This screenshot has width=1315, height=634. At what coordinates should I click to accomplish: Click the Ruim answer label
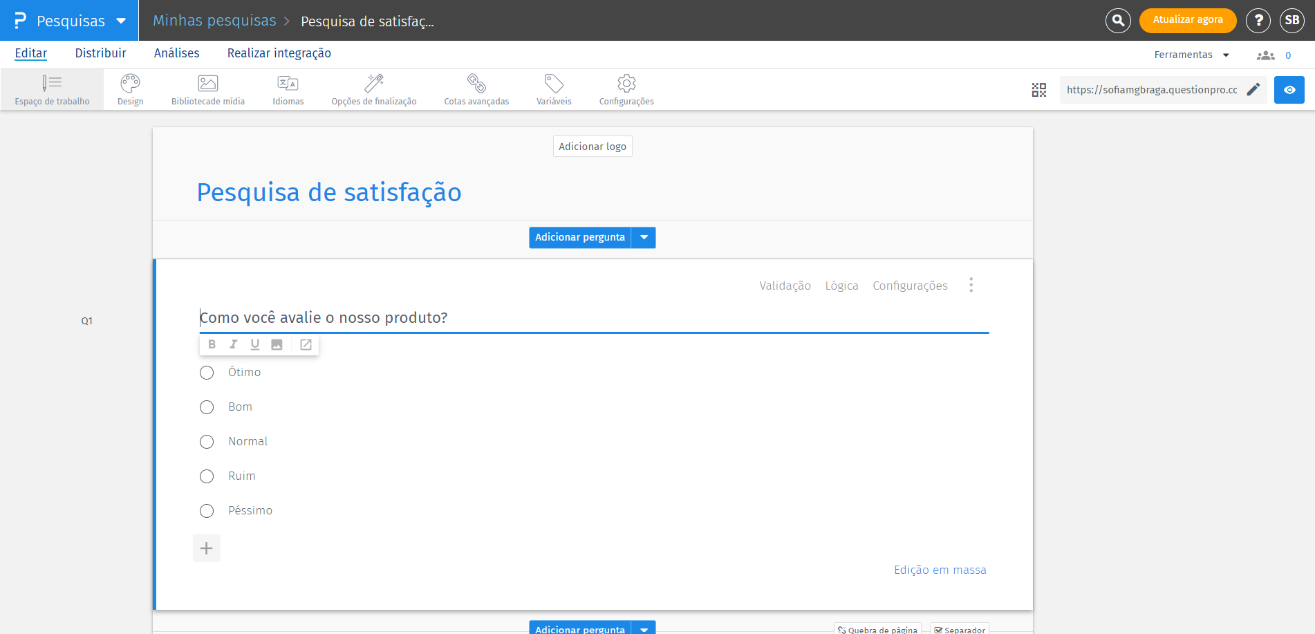[242, 476]
